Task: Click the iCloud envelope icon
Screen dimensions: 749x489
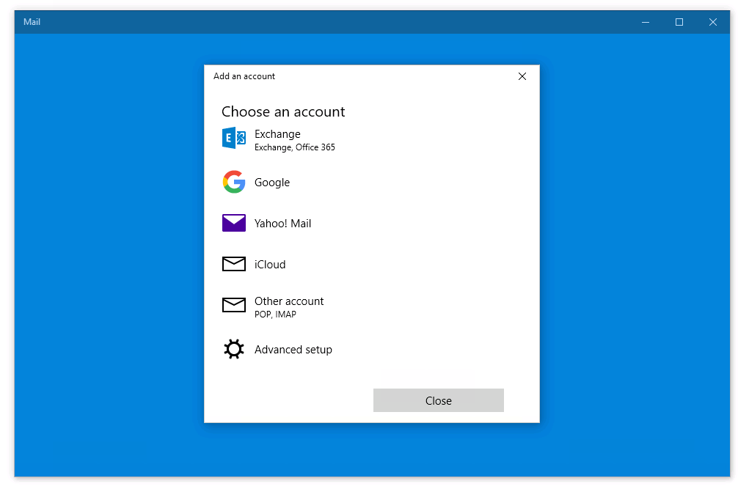Action: 234,264
